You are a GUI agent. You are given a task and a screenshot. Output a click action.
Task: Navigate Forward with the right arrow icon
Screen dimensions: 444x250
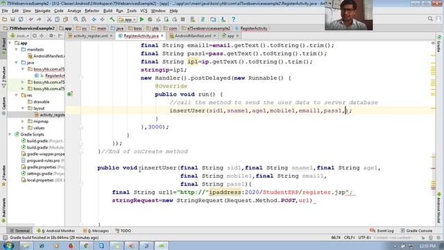[x=102, y=19]
